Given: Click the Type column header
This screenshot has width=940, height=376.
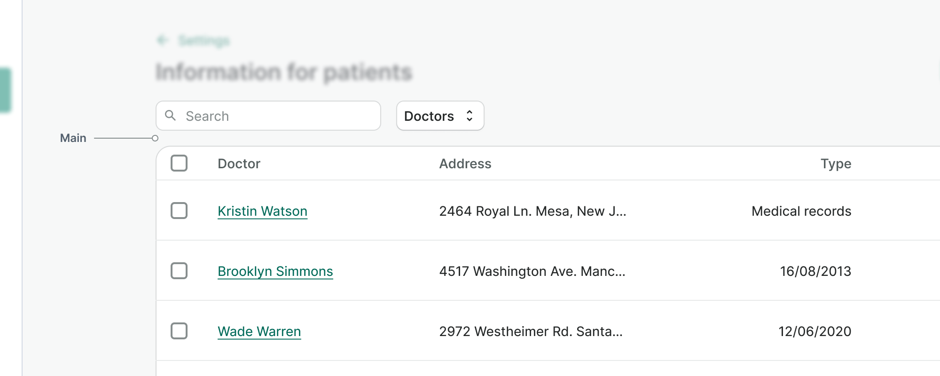Looking at the screenshot, I should [x=836, y=164].
